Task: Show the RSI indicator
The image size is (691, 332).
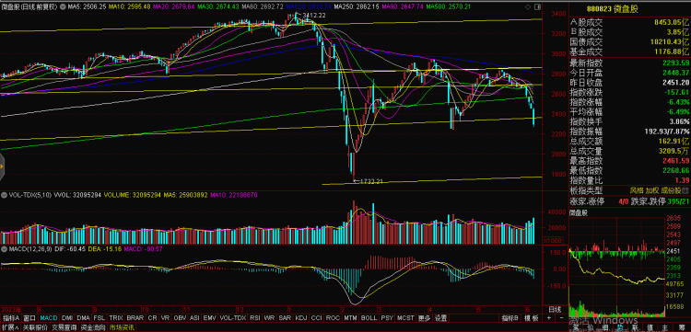Action: click(x=254, y=317)
